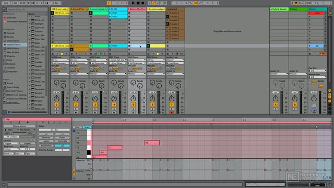The height and width of the screenshot is (188, 334).
Task: Open the 1 Bar quantization menu
Action: coord(57,3)
